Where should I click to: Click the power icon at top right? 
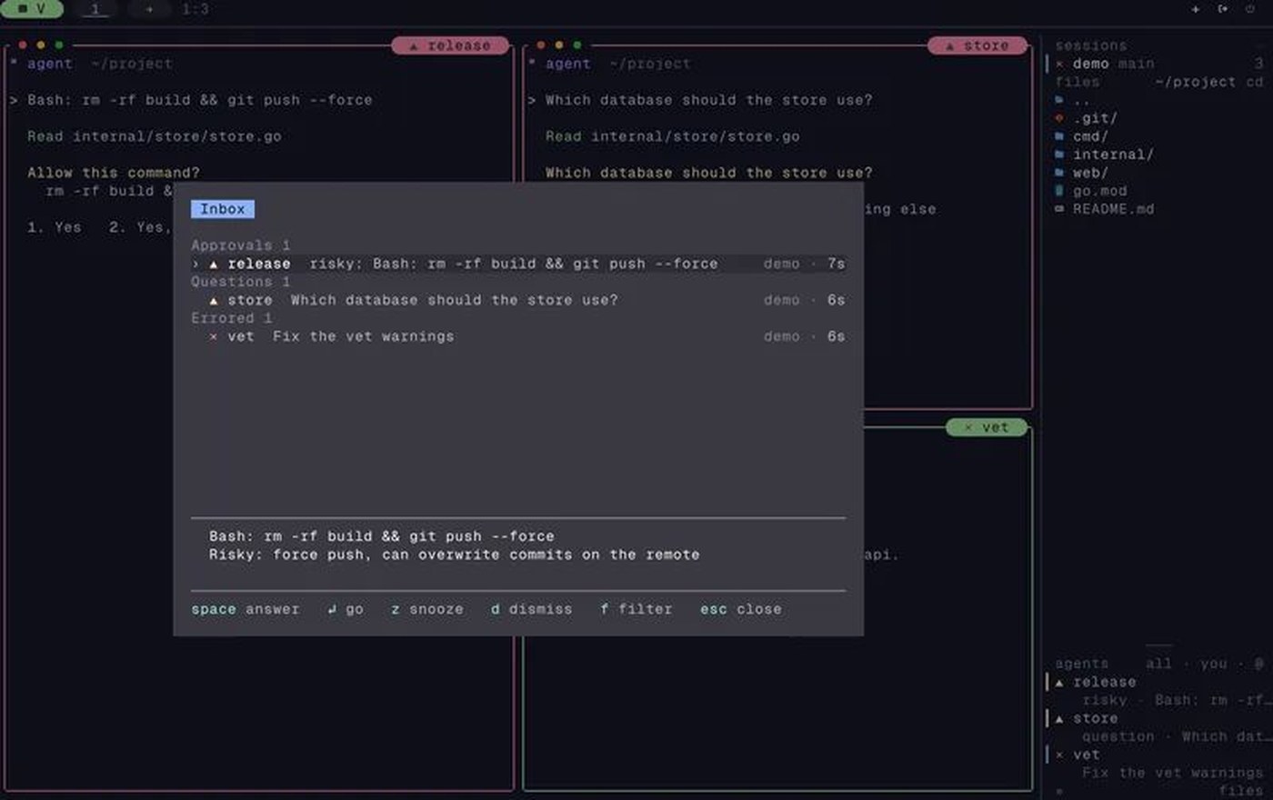1249,9
